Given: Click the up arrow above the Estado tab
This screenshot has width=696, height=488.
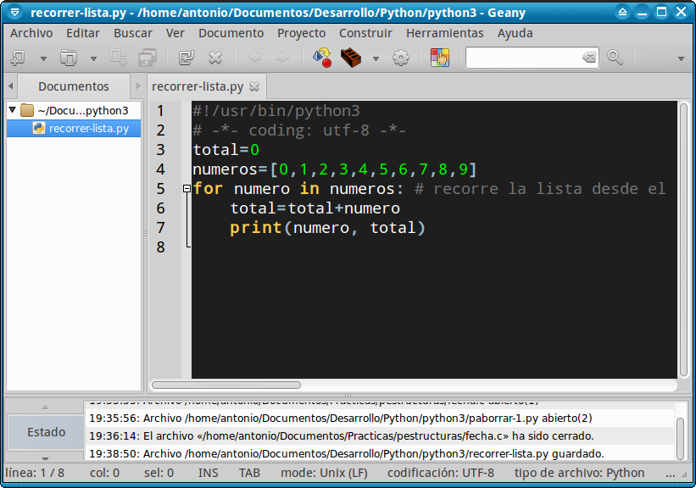Looking at the screenshot, I should 45,407.
